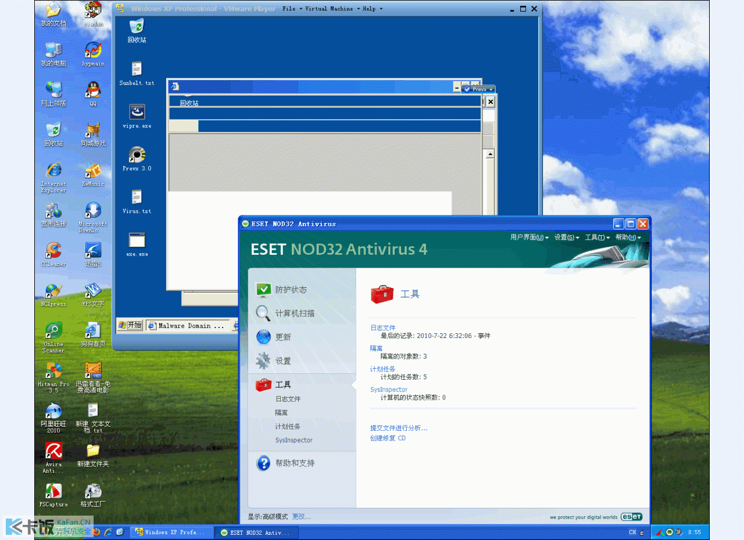The image size is (744, 540).
Task: Select hypmain desktop shortcut
Action: coord(93,55)
